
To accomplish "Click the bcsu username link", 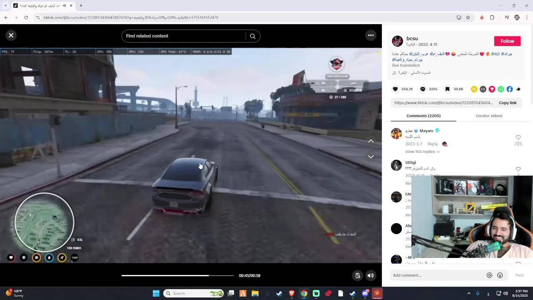I will coord(412,38).
